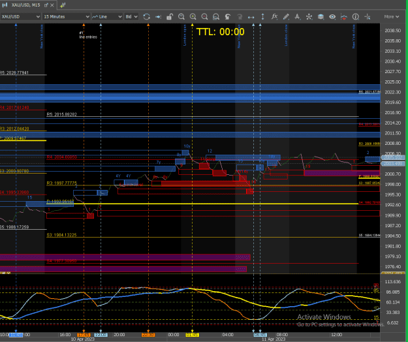The image size is (408, 342).
Task: Close the XAU/USD, M15 tab
Action: click(52, 5)
